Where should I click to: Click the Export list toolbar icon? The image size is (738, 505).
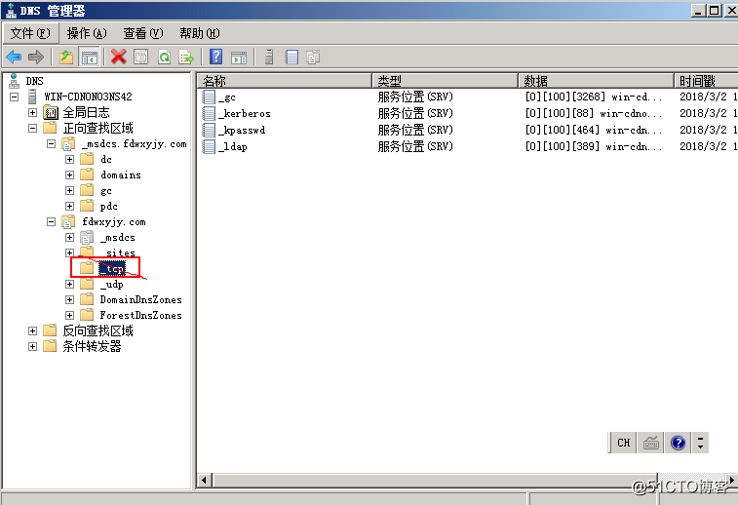(186, 58)
